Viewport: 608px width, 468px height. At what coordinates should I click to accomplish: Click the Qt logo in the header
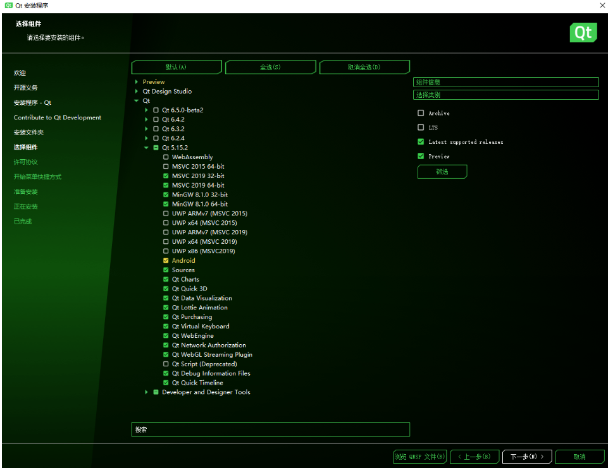coord(583,32)
